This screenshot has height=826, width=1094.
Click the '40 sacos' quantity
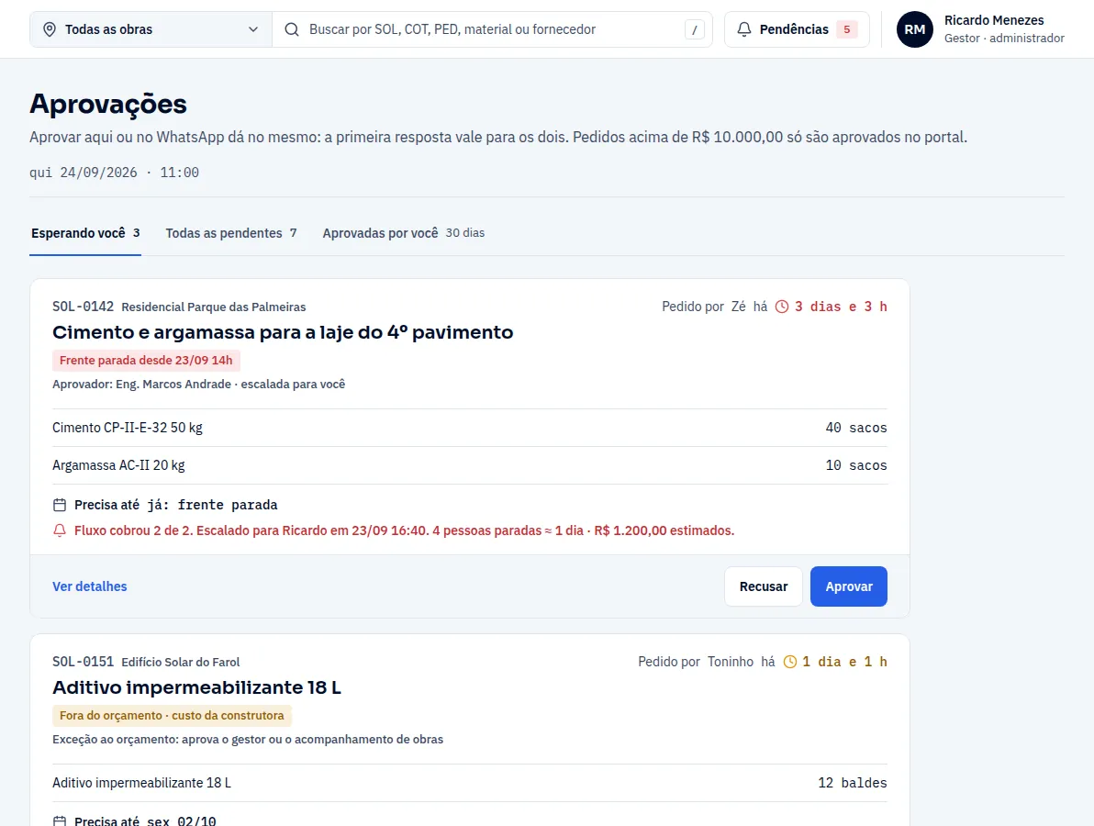point(856,428)
